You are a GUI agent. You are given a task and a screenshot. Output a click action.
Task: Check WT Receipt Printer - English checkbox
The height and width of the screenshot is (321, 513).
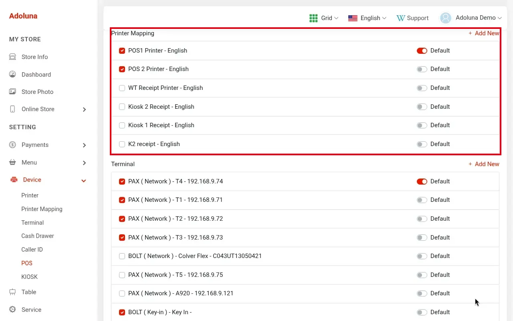(122, 88)
